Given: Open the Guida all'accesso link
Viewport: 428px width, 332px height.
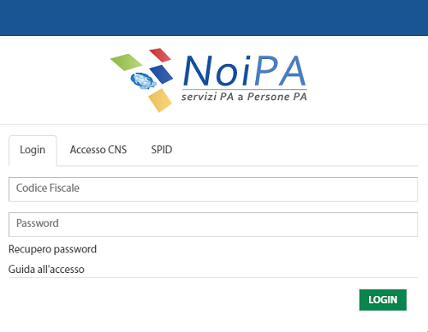Looking at the screenshot, I should pos(46,269).
